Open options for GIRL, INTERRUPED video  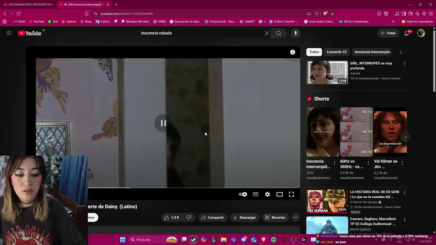click(x=405, y=64)
